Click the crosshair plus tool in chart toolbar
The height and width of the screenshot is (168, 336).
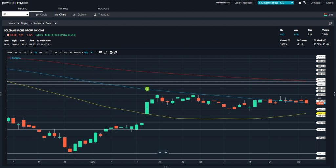tap(96, 52)
